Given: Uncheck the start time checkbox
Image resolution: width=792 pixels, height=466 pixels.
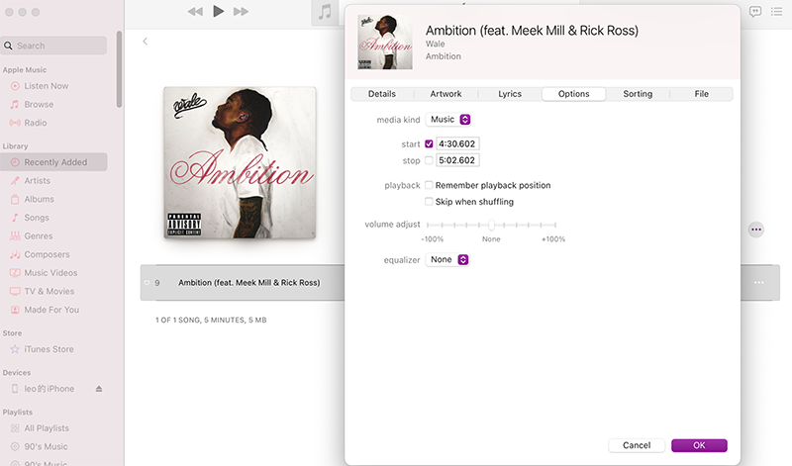Looking at the screenshot, I should 429,143.
